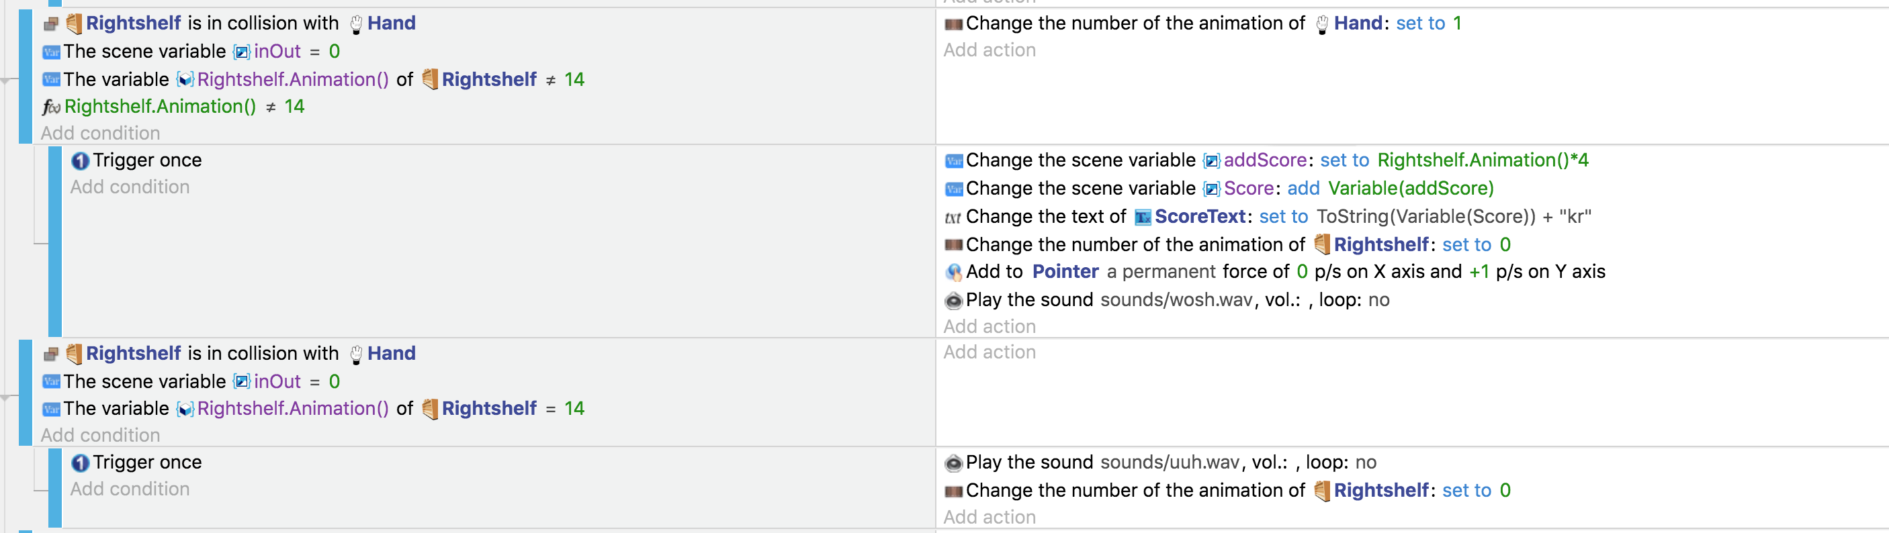Add action below the wosh.wav sound action

(x=990, y=327)
